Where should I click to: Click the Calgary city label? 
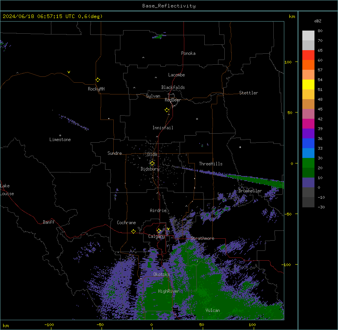coord(156,236)
